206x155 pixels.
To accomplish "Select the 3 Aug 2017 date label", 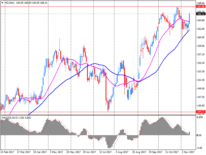I will coord(122,152).
